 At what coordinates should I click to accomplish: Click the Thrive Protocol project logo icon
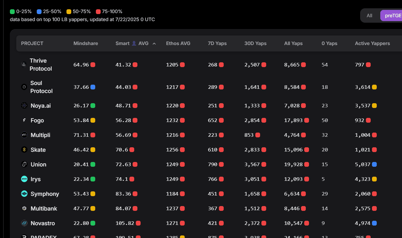[24, 65]
